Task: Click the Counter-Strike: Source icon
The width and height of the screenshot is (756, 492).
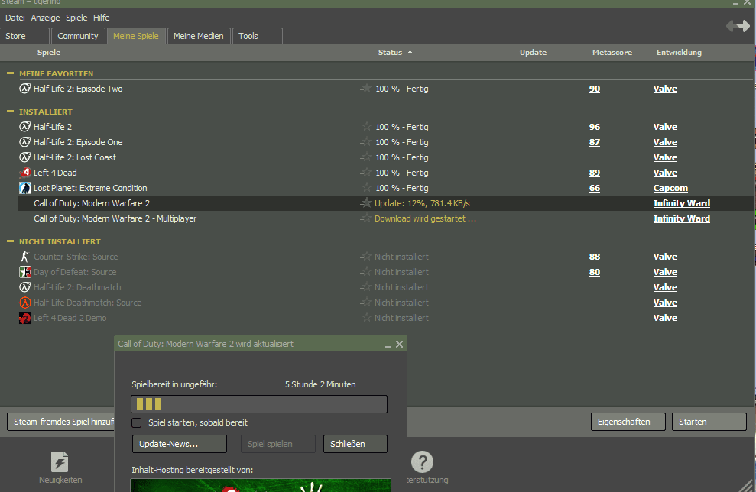Action: pyautogui.click(x=25, y=257)
